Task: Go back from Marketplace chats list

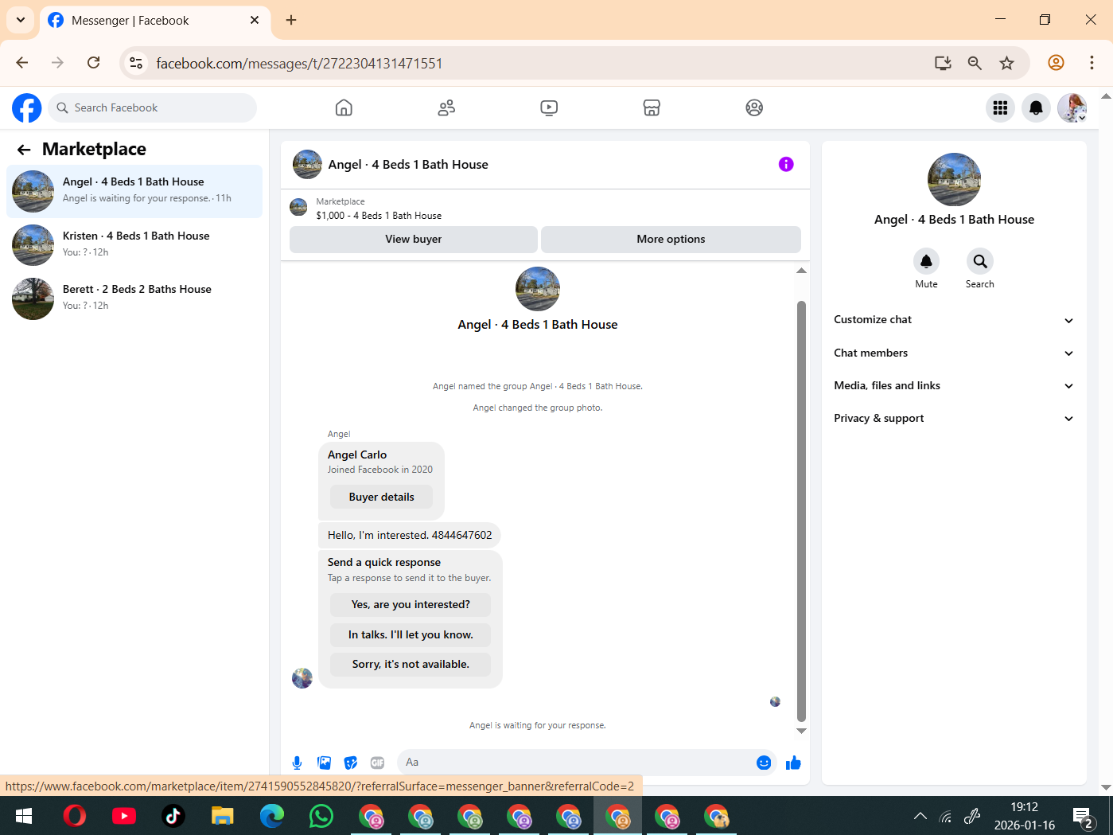Action: (24, 150)
